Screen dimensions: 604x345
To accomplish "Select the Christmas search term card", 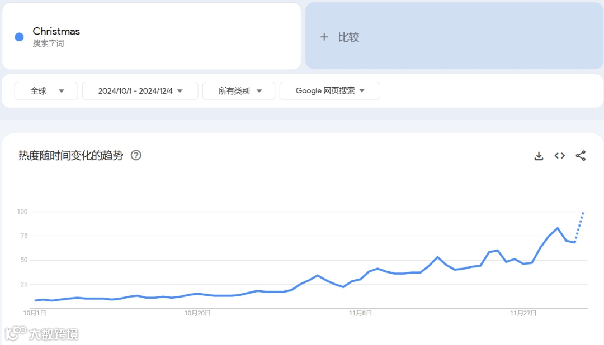I will tap(151, 35).
